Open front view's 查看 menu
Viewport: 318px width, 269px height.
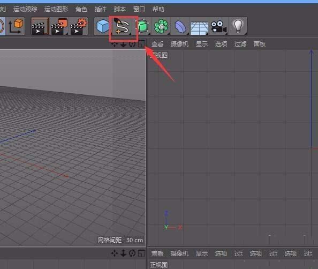click(x=157, y=253)
